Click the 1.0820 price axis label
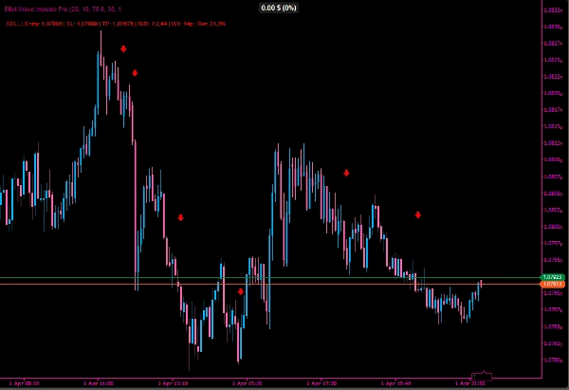The image size is (569, 390). tap(553, 93)
